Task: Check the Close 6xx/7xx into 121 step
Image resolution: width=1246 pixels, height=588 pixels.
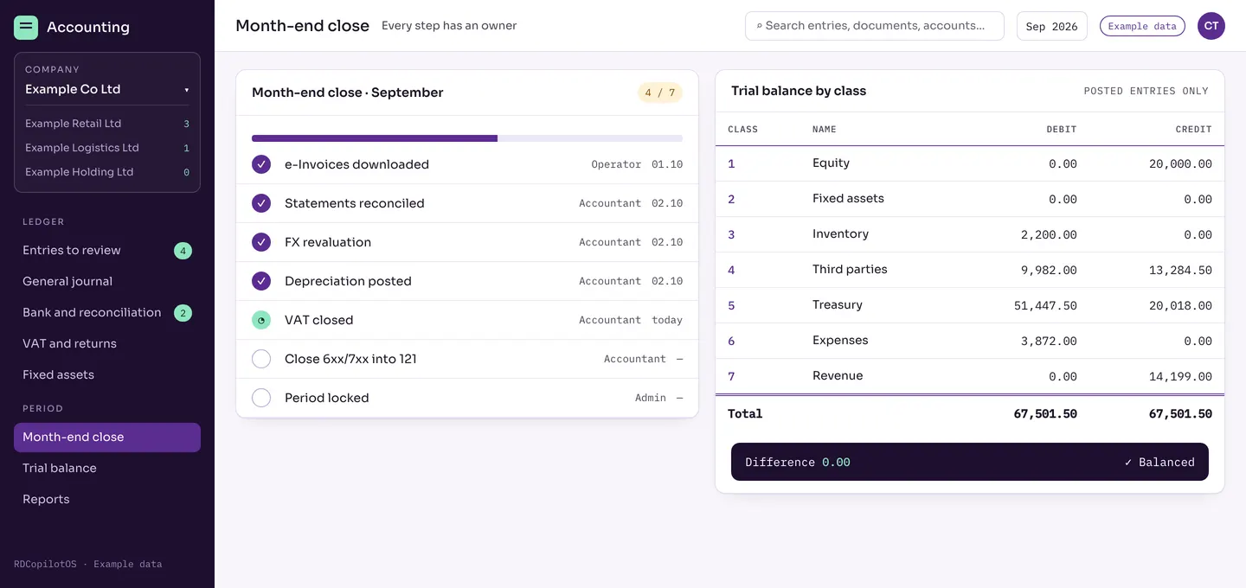Action: [261, 359]
